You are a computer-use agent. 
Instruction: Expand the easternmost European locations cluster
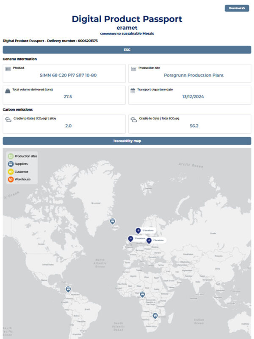click(x=149, y=240)
